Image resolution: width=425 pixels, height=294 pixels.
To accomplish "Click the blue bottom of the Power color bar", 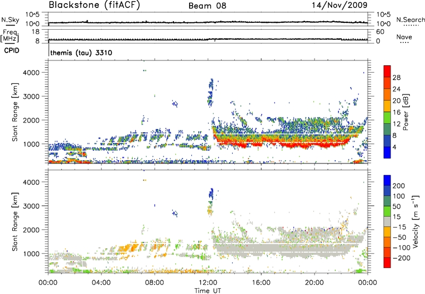I will (387, 152).
